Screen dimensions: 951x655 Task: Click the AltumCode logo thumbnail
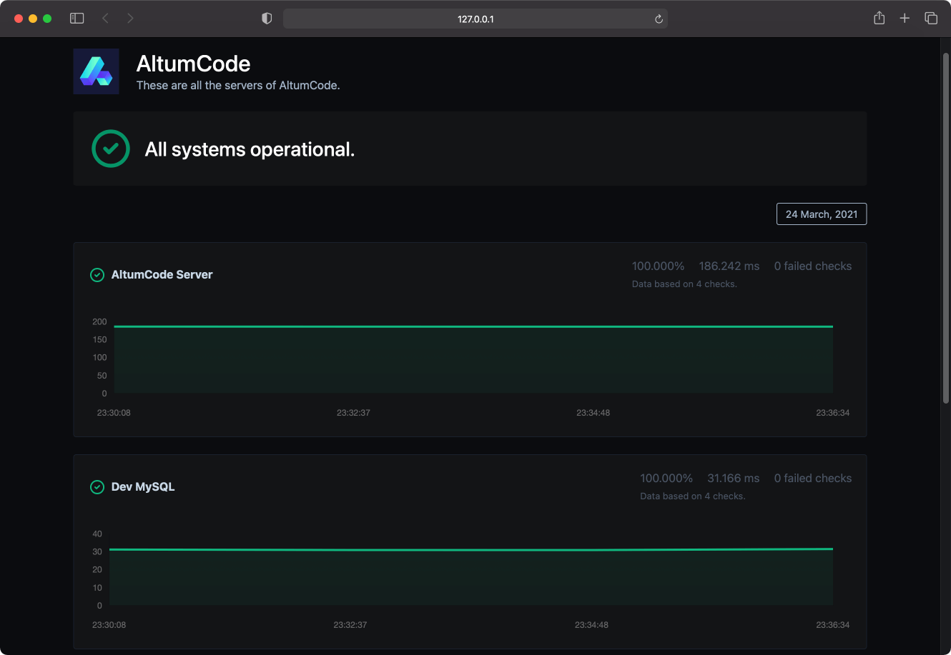(x=96, y=71)
